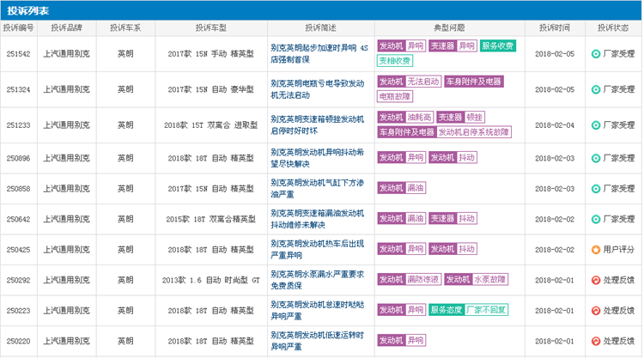The image size is (644, 358).
Task: Select complaint number 250896
Action: pyautogui.click(x=19, y=158)
